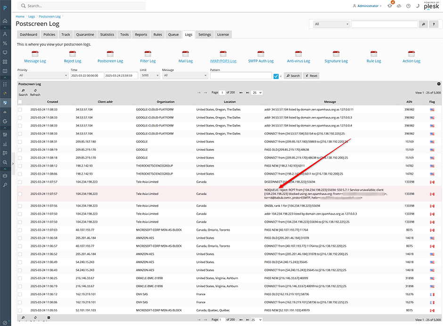
Task: Open the IMAP/POP3 Log link
Action: click(x=223, y=61)
